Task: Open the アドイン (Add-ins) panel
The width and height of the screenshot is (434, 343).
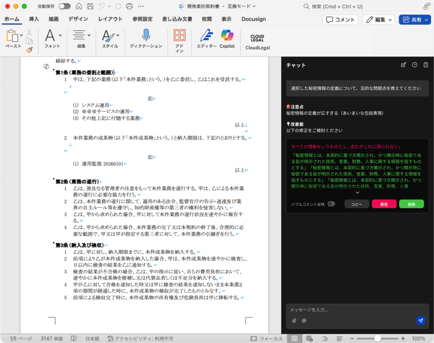Action: click(x=180, y=41)
